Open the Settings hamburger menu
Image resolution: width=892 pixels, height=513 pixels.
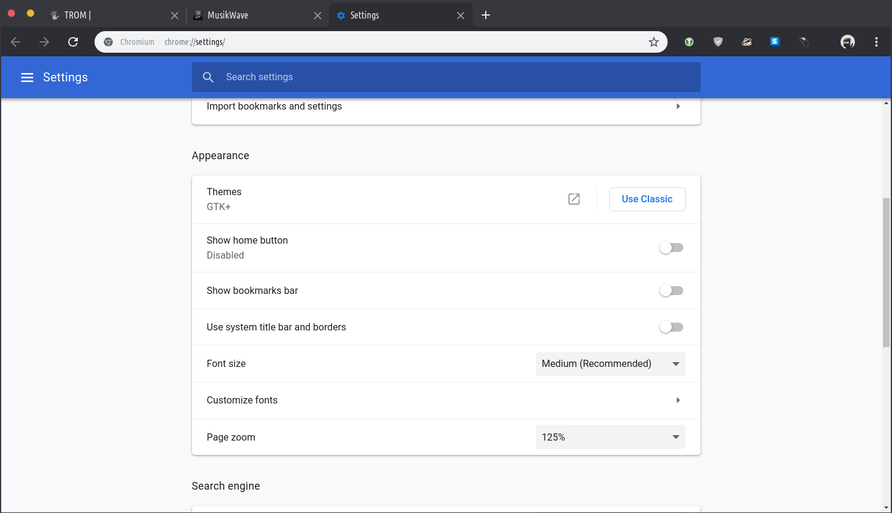pos(27,77)
